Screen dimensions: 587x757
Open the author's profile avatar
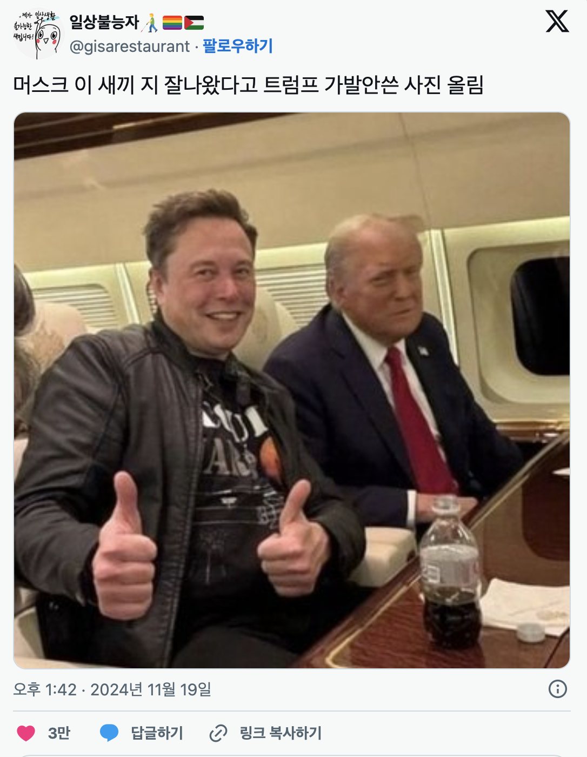36,35
